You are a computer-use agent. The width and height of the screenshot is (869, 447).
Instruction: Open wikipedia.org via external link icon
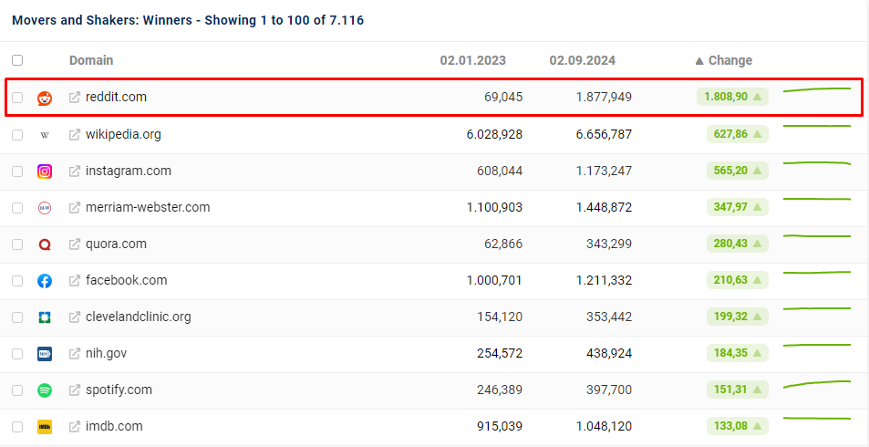75,134
